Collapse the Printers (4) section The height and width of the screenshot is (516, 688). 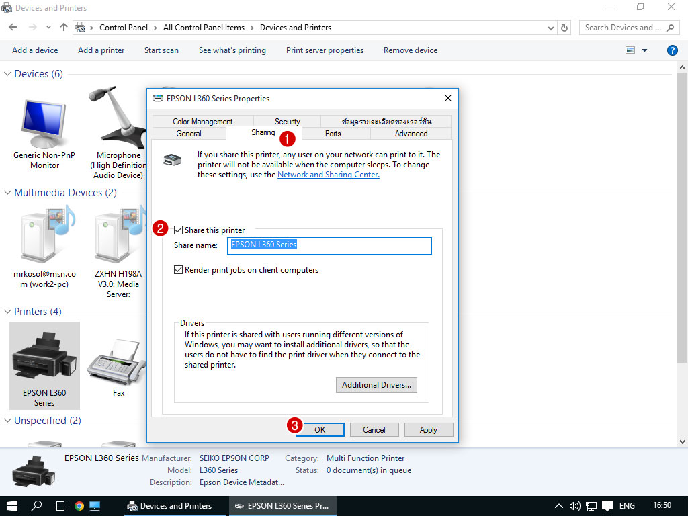[x=8, y=312]
